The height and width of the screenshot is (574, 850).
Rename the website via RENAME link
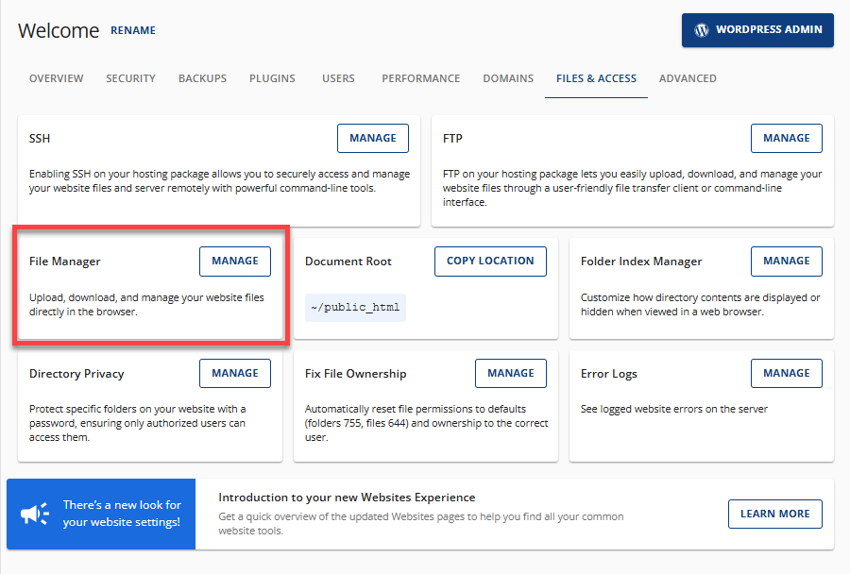pos(133,30)
